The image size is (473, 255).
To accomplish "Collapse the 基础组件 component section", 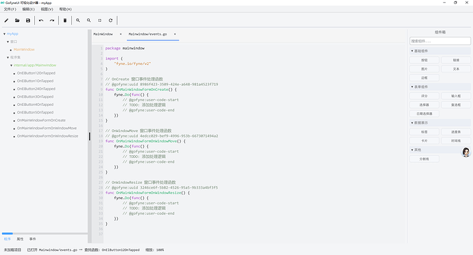I will (412, 51).
